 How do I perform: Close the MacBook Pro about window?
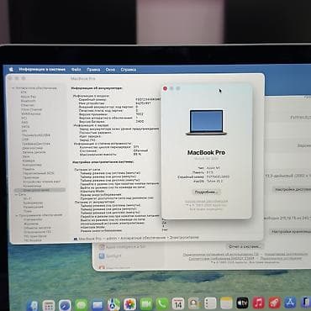tap(165, 88)
